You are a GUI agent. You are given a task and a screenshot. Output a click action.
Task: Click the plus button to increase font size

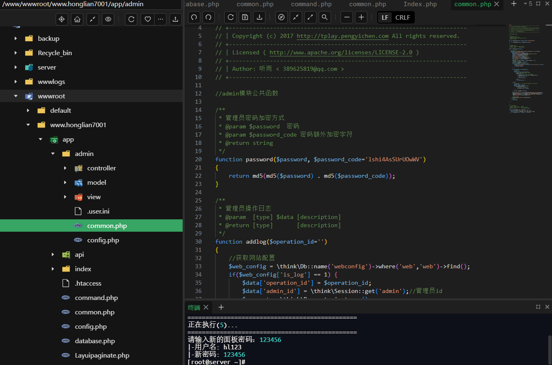coord(361,17)
